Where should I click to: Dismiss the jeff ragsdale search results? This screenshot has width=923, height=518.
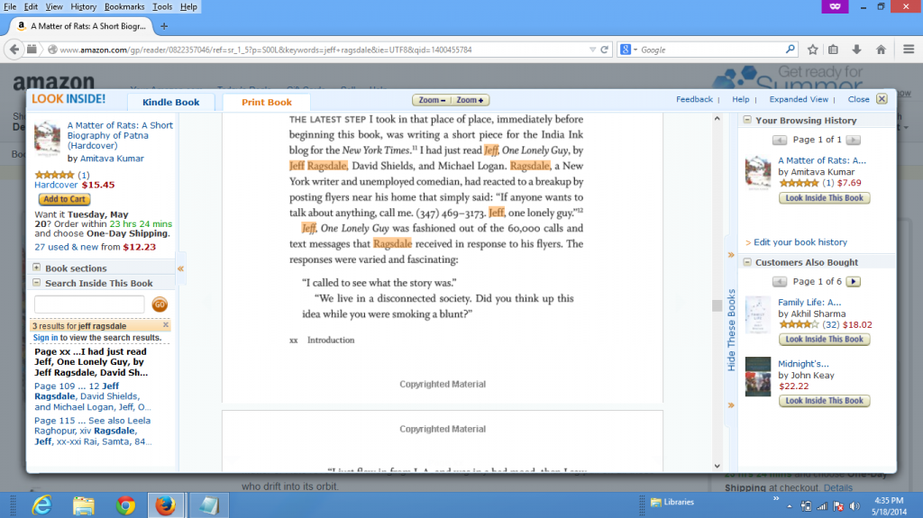coord(166,324)
